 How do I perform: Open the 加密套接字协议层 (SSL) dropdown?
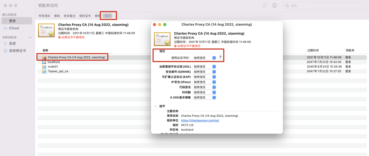point(204,67)
